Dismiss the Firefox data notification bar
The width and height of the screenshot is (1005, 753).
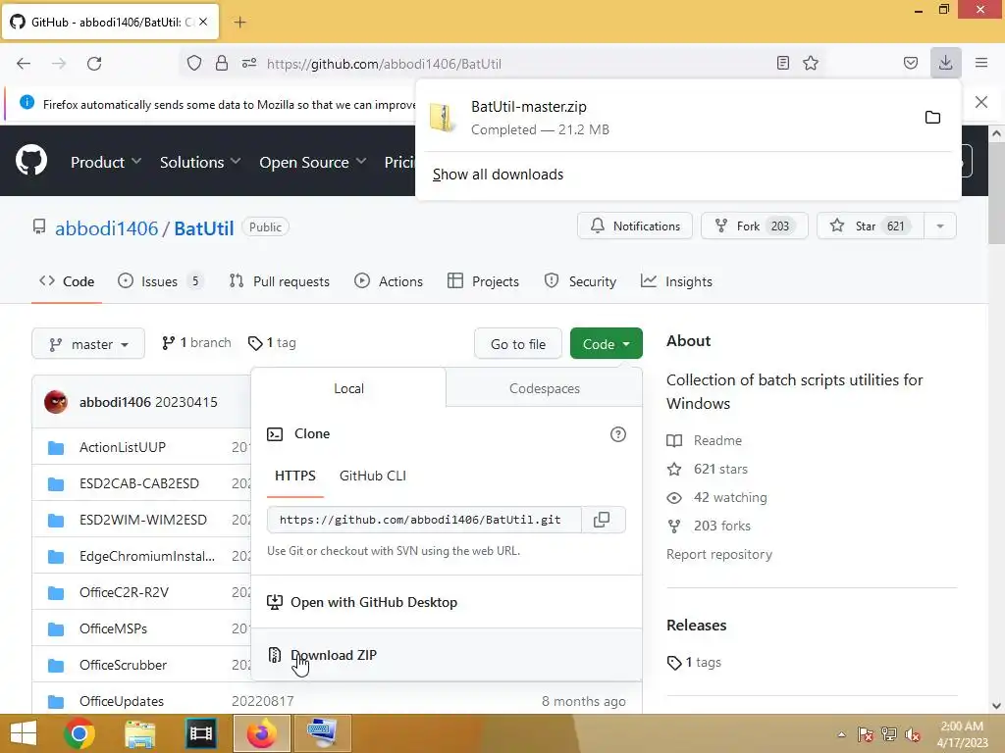click(x=981, y=102)
